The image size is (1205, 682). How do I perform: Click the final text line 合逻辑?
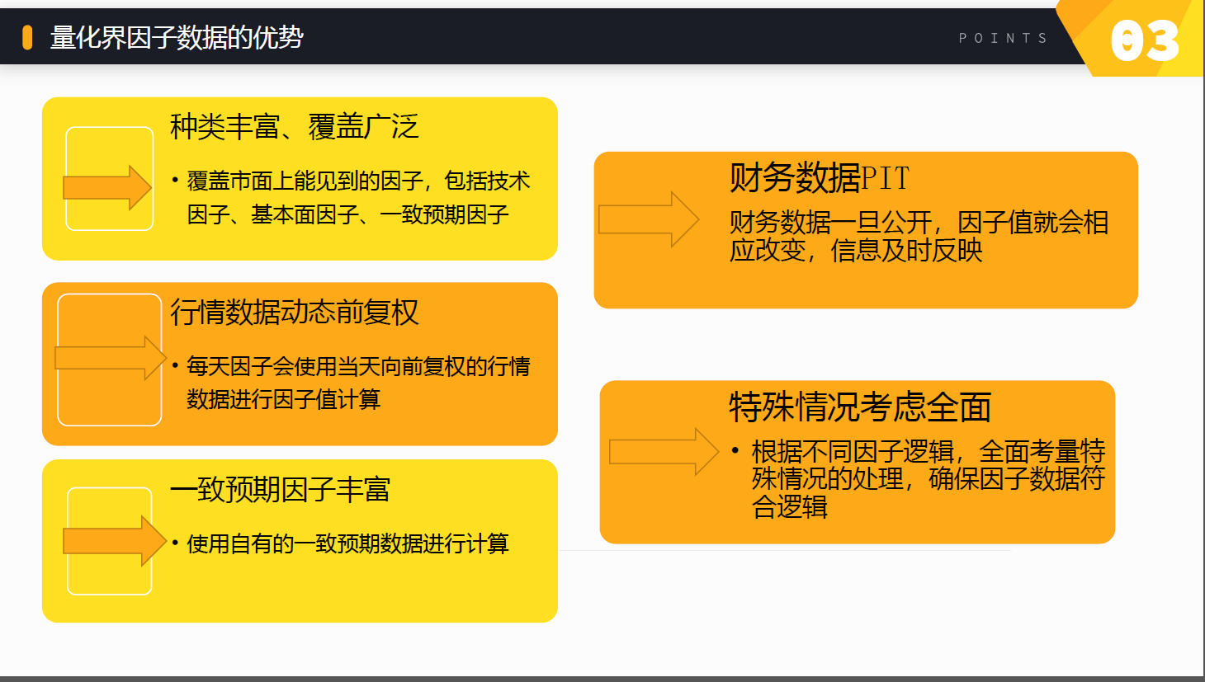789,506
